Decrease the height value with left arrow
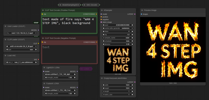Screen dimensions: 209x100 [103, 88]
